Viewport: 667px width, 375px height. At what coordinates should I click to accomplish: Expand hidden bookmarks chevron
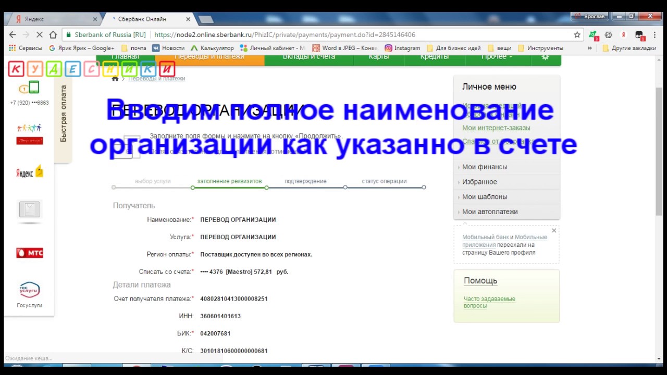point(590,48)
